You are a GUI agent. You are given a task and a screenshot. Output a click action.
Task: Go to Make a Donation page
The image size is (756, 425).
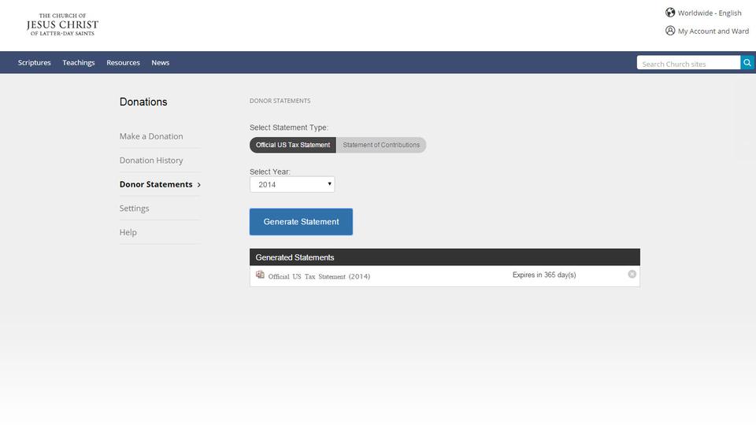(x=151, y=136)
